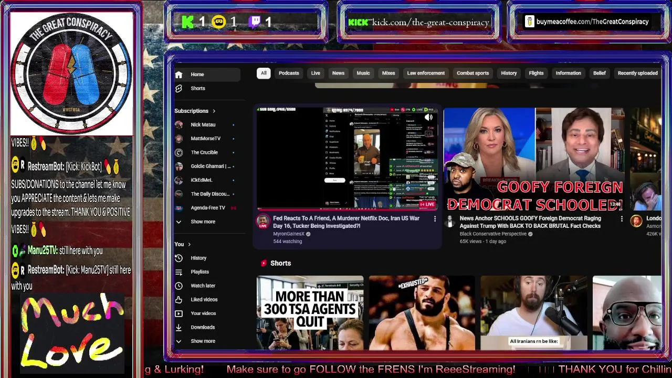
Task: Select the News filter chip
Action: (338, 73)
